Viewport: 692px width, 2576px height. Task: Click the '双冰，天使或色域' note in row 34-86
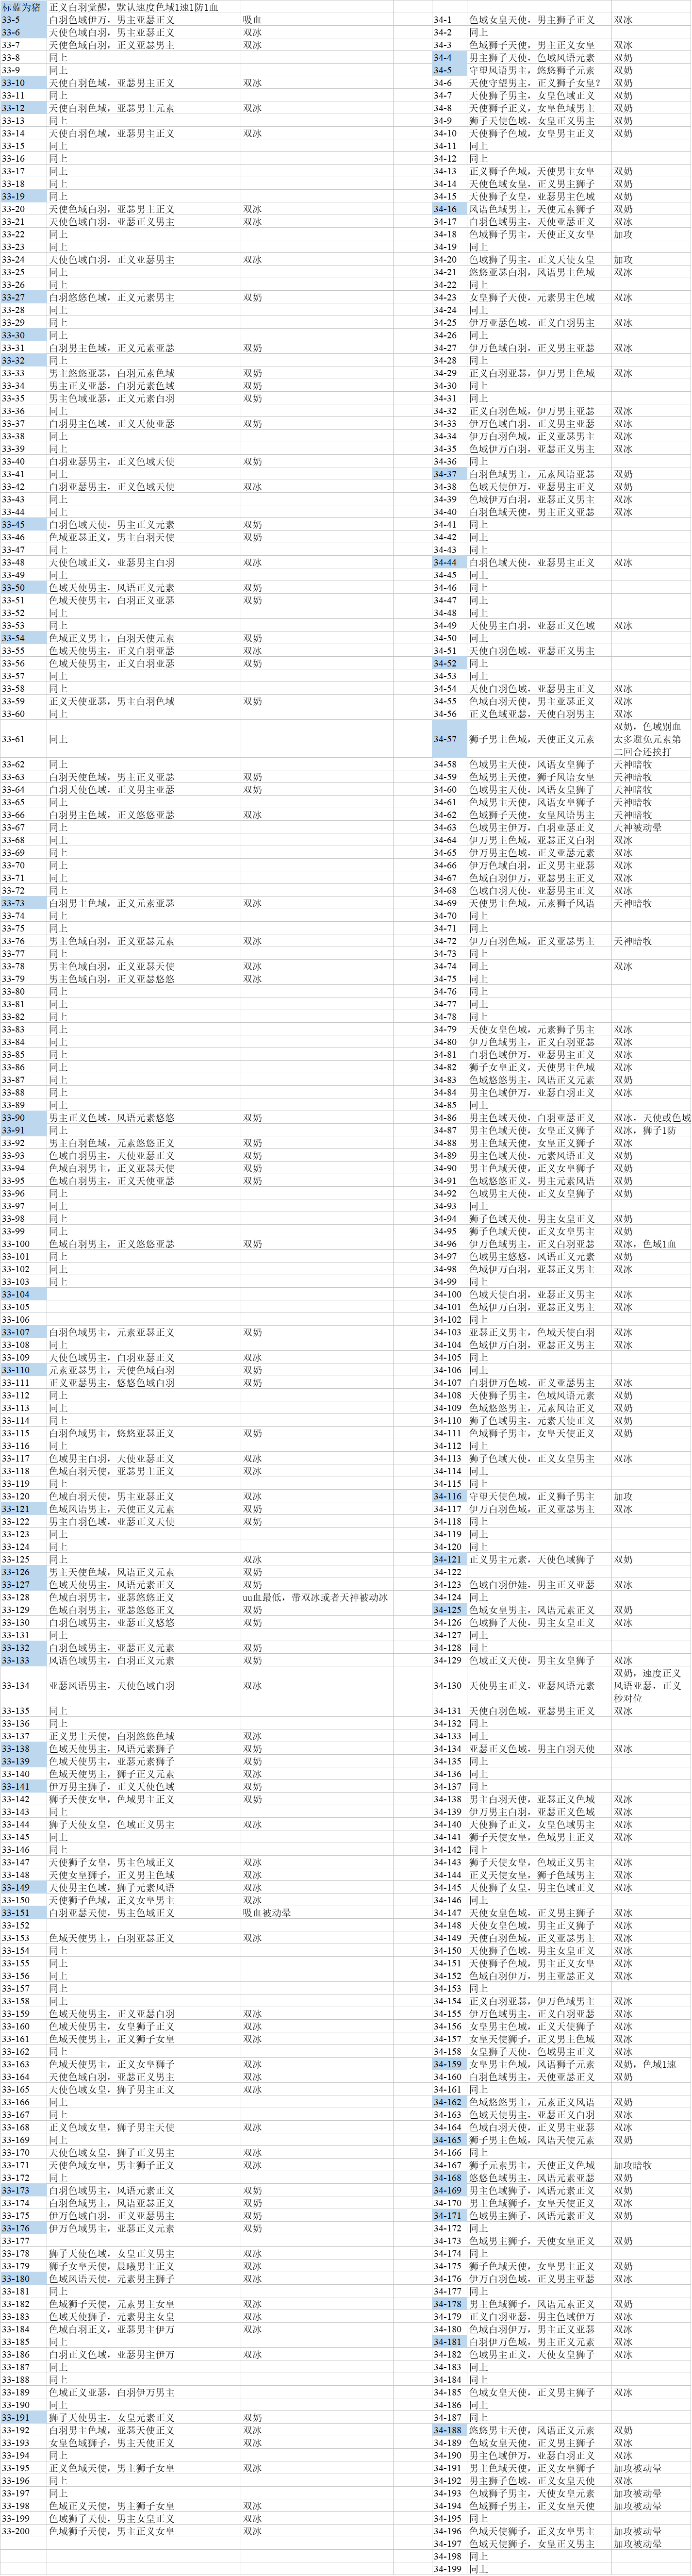click(652, 1118)
